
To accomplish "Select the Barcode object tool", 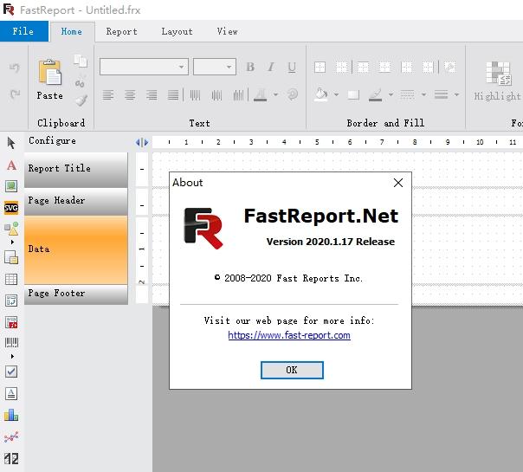I will coord(11,343).
